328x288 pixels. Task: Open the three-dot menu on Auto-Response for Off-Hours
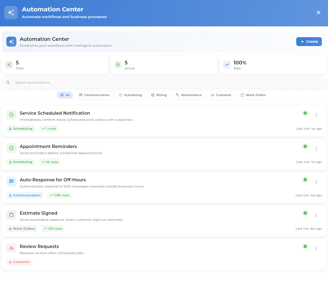coord(316,182)
